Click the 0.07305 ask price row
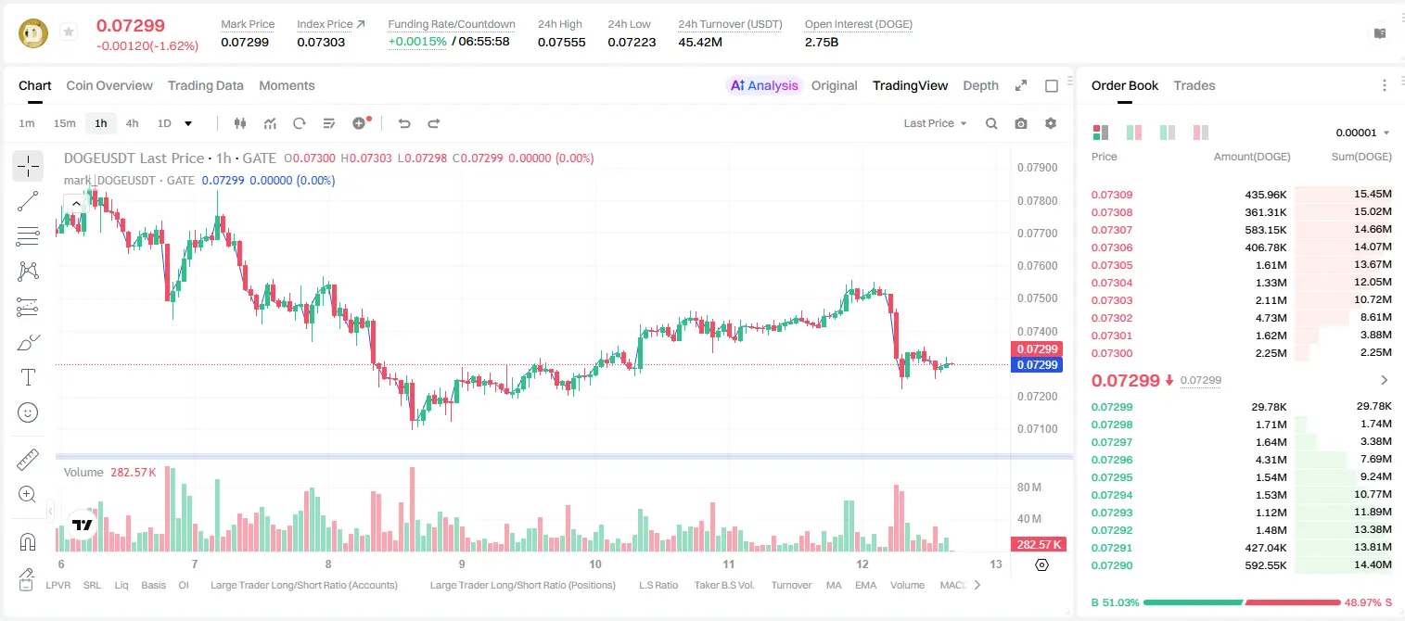1405x621 pixels. 1242,265
